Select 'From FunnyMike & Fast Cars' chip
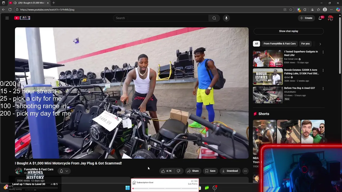The image size is (342, 192). 279,43
